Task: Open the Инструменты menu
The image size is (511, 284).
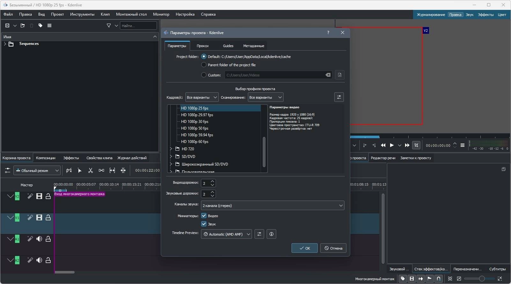Action: pos(82,14)
